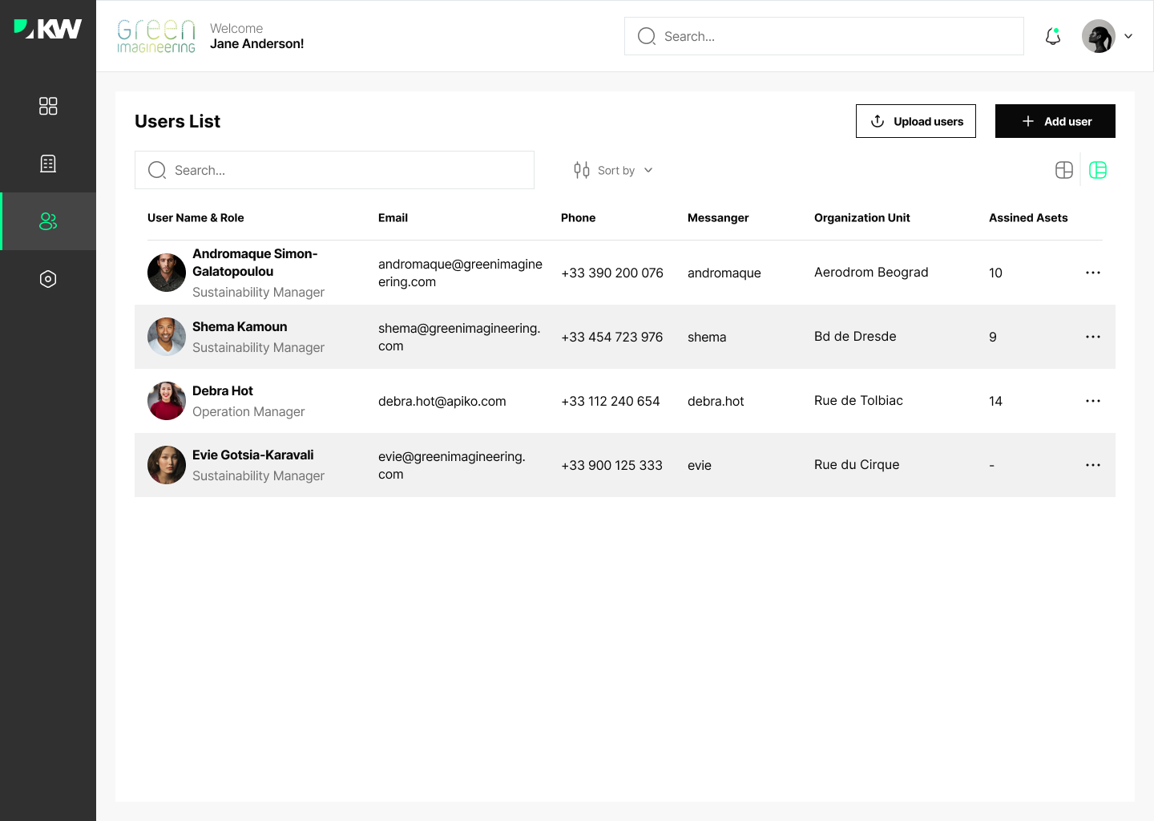Expand the profile menu chevron

pos(1128,36)
